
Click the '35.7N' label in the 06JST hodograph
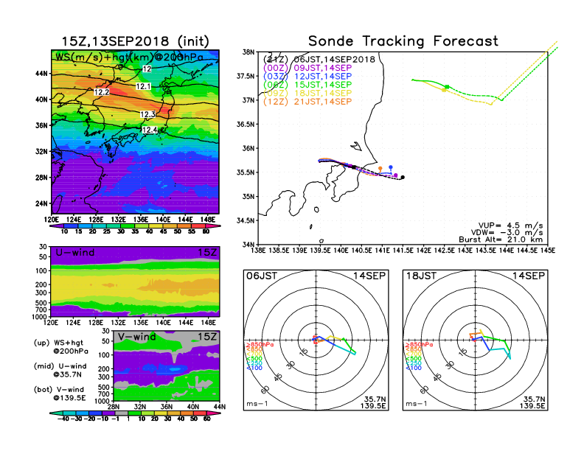click(375, 399)
